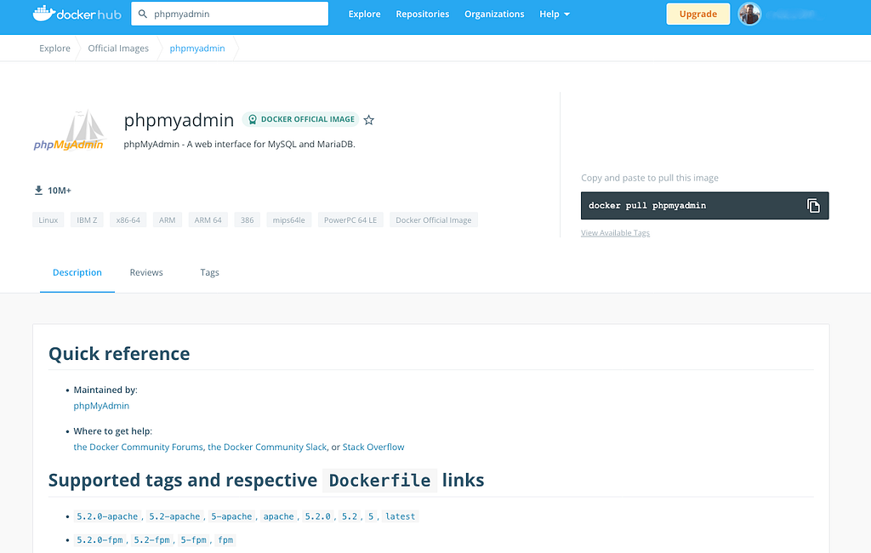
Task: Open the Docker Community Forums link
Action: click(x=139, y=447)
